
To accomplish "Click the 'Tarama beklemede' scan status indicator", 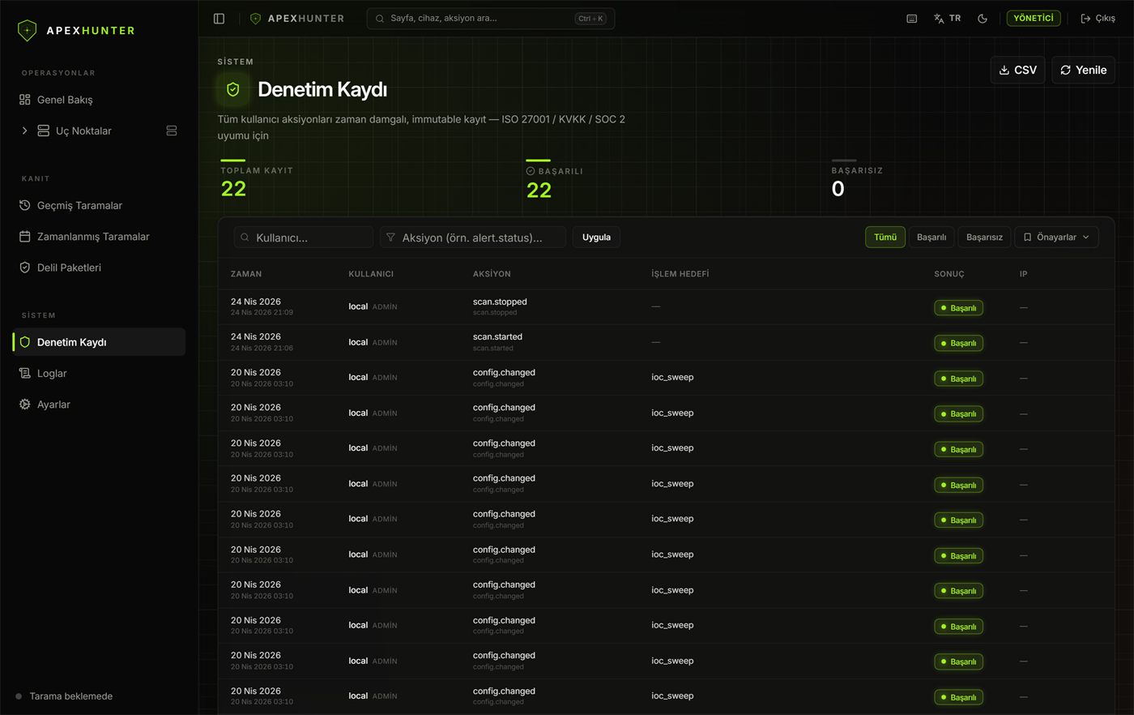I will click(x=64, y=696).
